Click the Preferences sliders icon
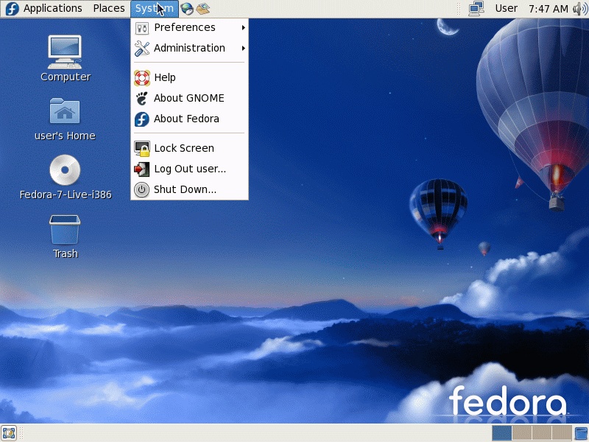589x442 pixels. (x=142, y=28)
